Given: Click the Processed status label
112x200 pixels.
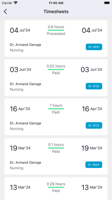Looking at the screenshot, I should [x=56, y=34].
